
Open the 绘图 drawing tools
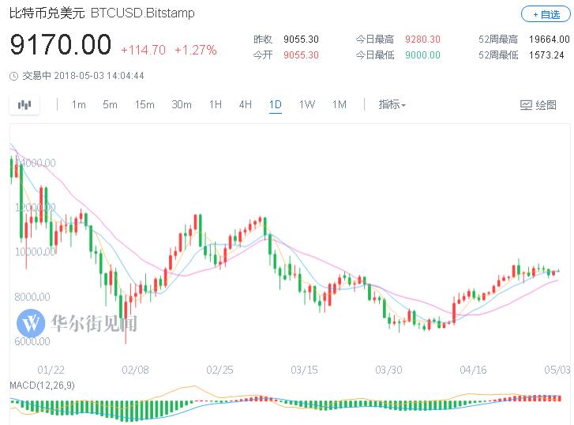point(538,105)
